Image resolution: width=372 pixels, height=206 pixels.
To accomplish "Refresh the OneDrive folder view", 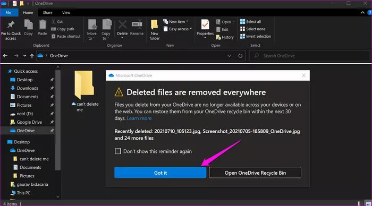I will (x=240, y=56).
